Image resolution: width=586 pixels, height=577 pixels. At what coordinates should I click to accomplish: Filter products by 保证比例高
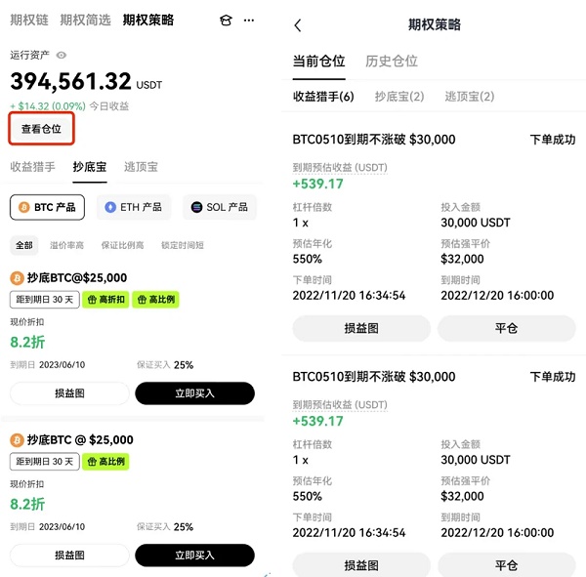(123, 245)
